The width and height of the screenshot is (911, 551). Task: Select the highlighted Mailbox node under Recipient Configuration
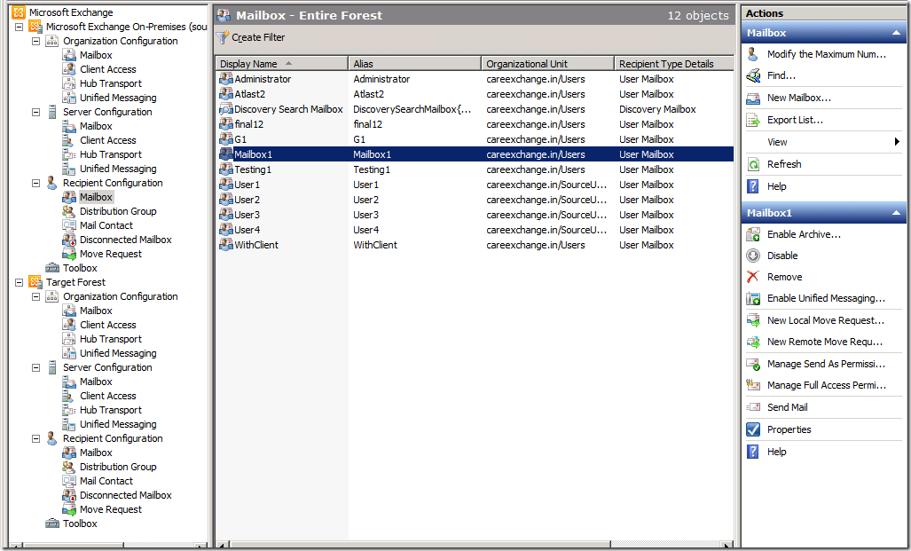(96, 198)
